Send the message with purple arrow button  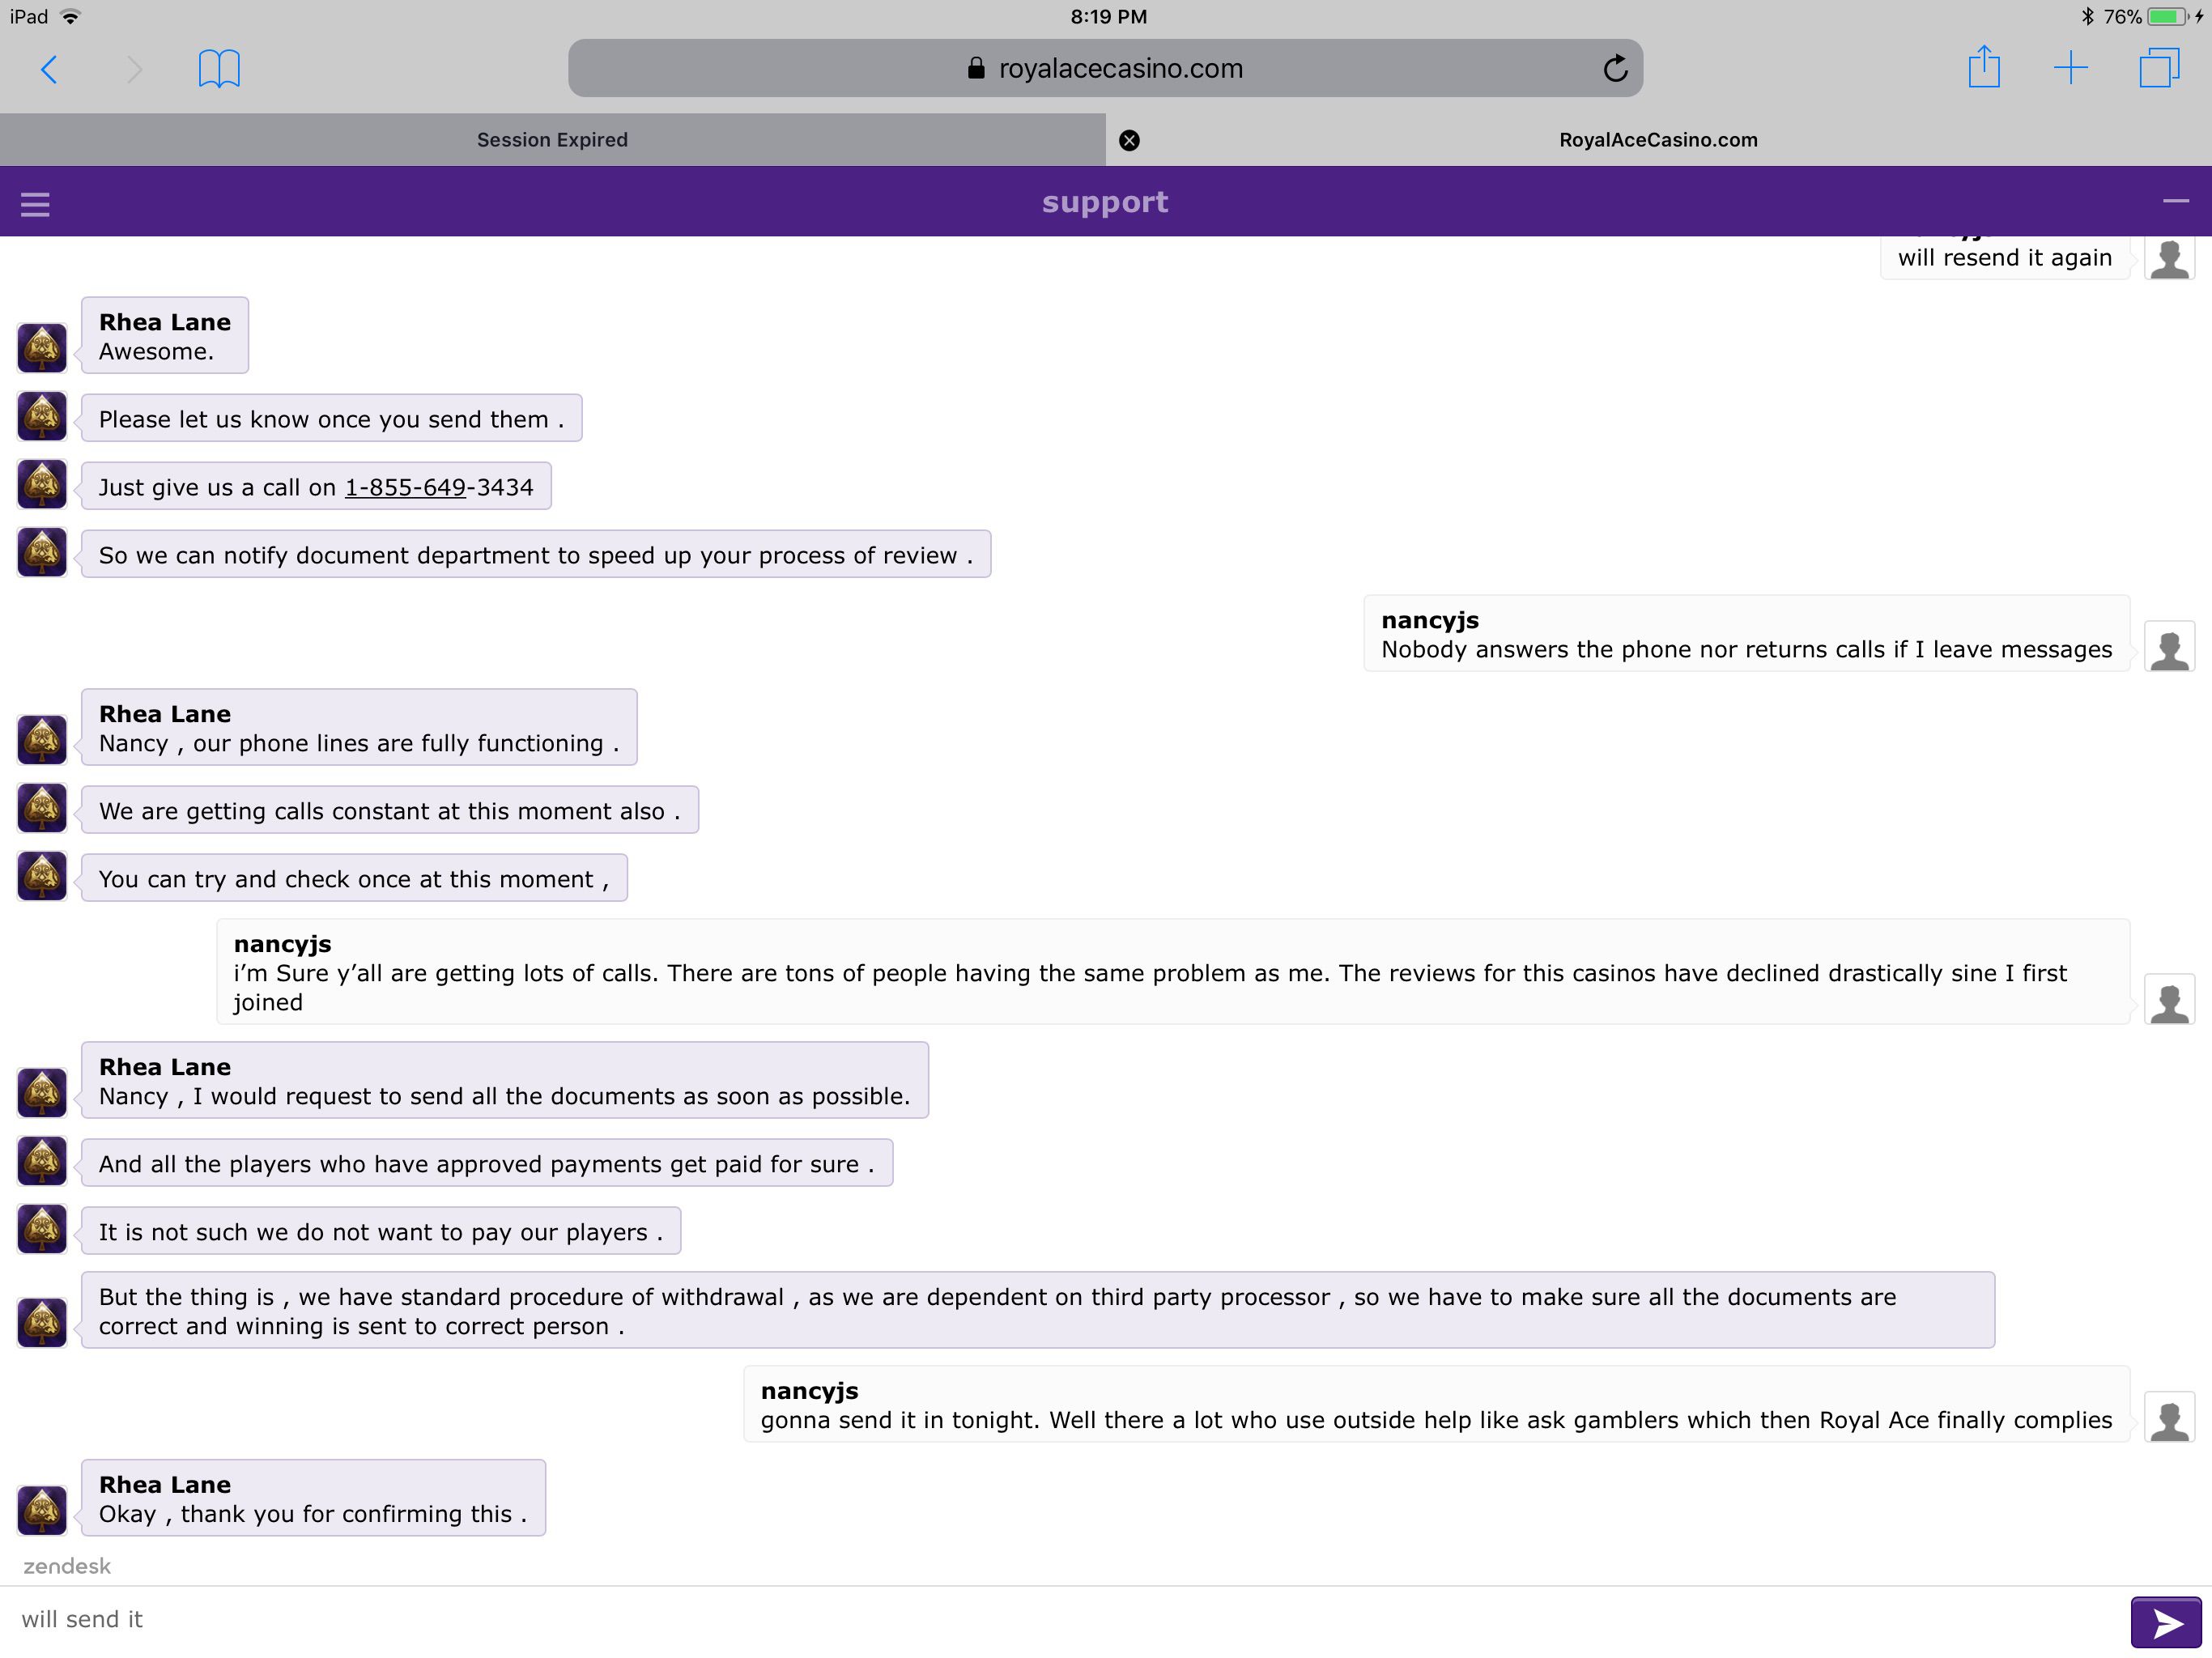(2166, 1622)
